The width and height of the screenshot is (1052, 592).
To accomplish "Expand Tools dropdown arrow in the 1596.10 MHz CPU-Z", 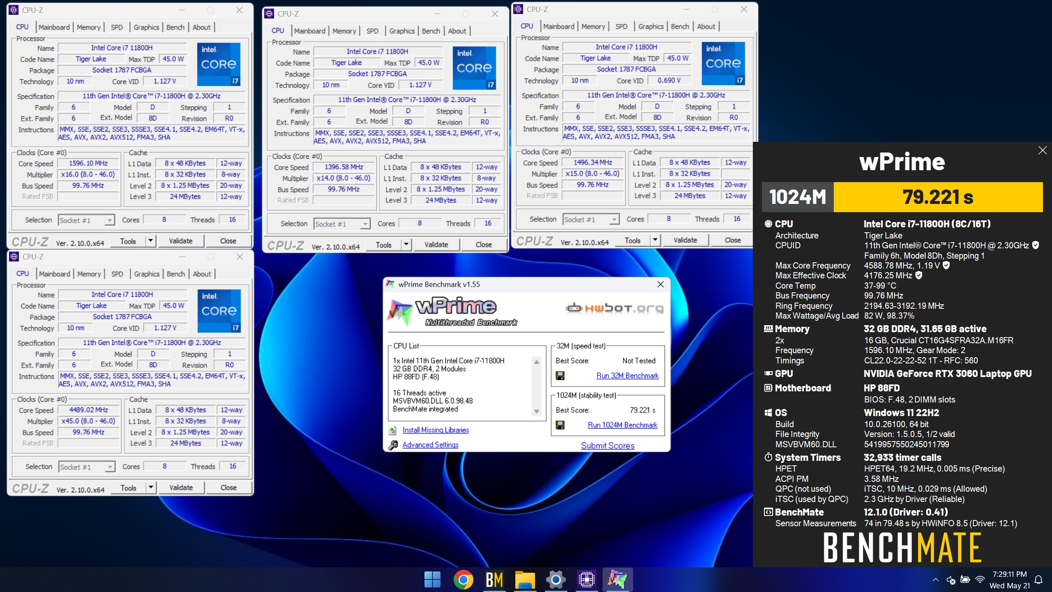I will click(x=151, y=241).
